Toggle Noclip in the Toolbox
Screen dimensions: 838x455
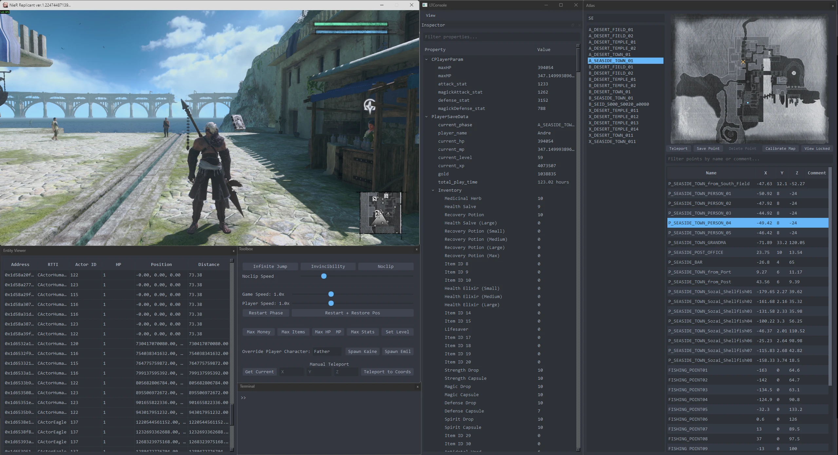click(385, 266)
